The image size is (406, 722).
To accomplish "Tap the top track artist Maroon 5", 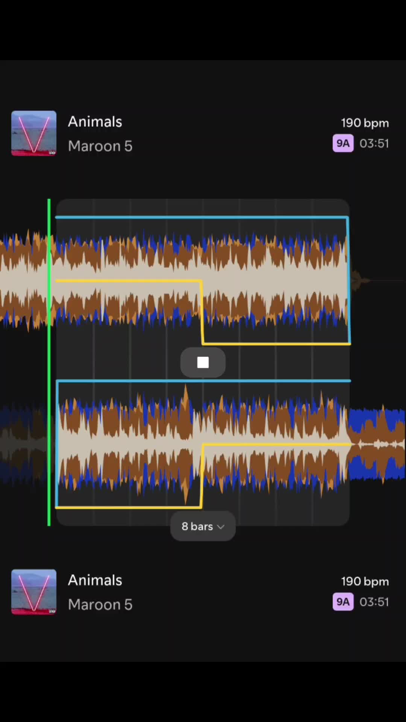I will pos(100,146).
